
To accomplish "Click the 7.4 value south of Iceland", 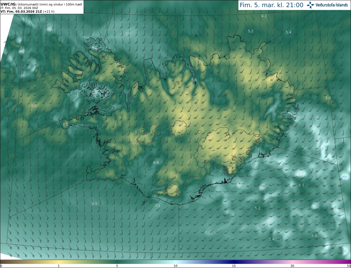I will click(x=208, y=232).
